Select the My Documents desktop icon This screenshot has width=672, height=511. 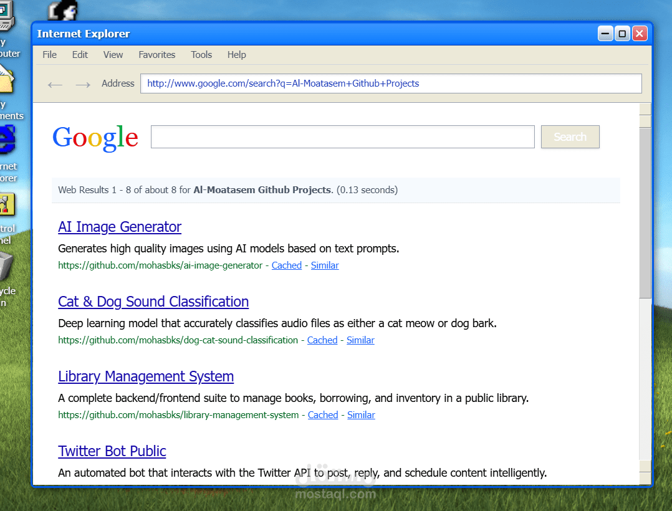coord(10,92)
